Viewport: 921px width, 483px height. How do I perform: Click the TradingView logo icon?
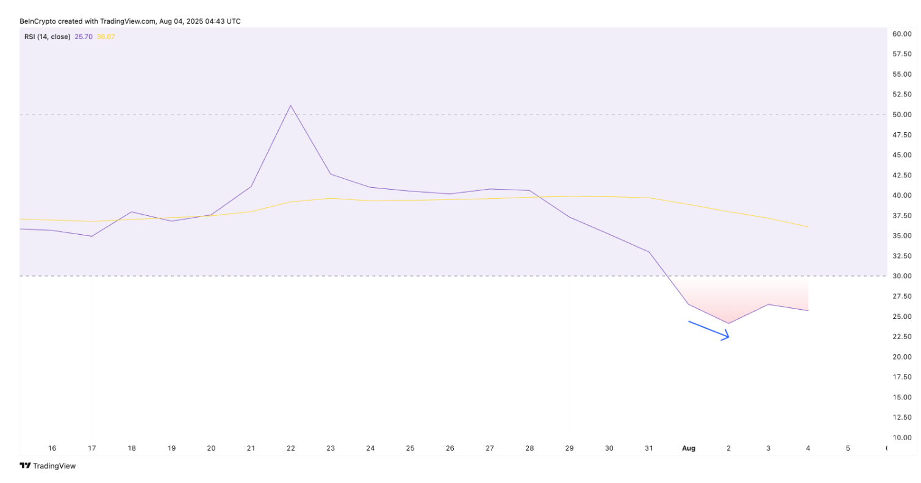click(x=25, y=466)
